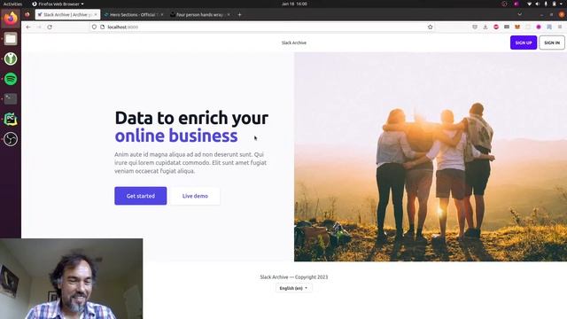
Task: Click the browser Back arrow
Action: 28,27
